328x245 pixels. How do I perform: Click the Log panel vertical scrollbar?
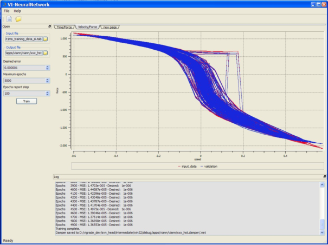pos(323,206)
